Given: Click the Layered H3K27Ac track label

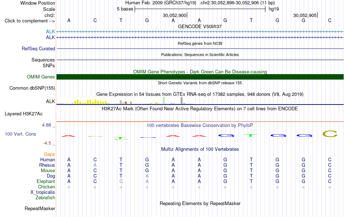Looking at the screenshot, I should coord(24,114).
